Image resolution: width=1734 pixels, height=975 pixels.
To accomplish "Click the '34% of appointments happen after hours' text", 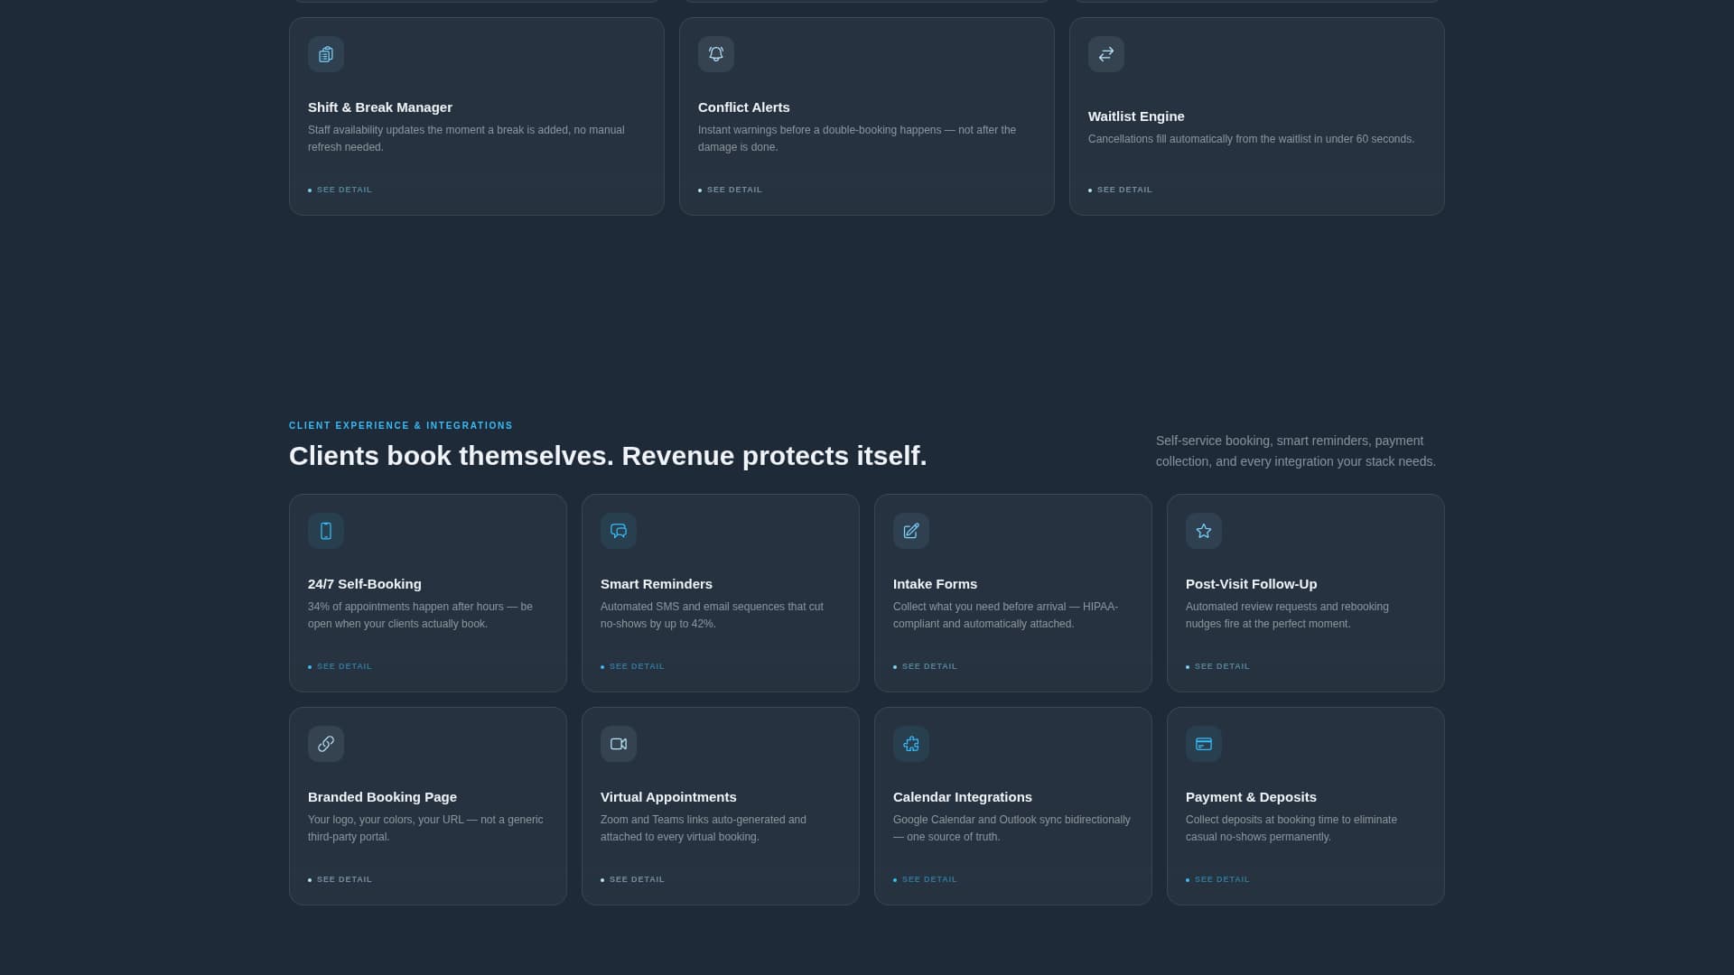I will (x=420, y=615).
